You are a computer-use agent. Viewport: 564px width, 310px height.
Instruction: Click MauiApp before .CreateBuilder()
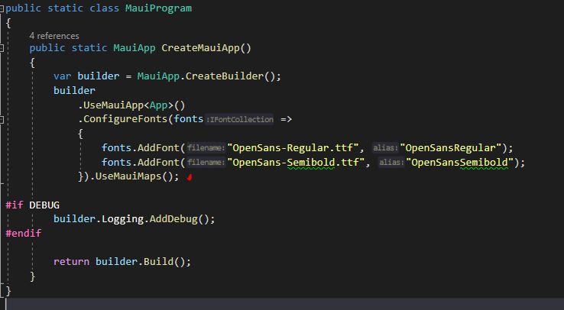point(158,76)
